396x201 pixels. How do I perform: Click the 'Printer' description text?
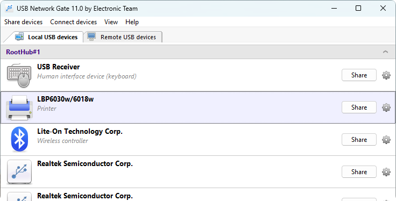point(47,109)
